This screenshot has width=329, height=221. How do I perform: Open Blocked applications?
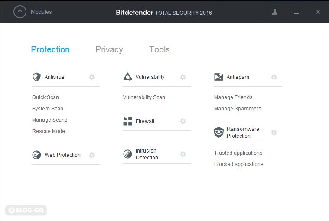pos(238,164)
